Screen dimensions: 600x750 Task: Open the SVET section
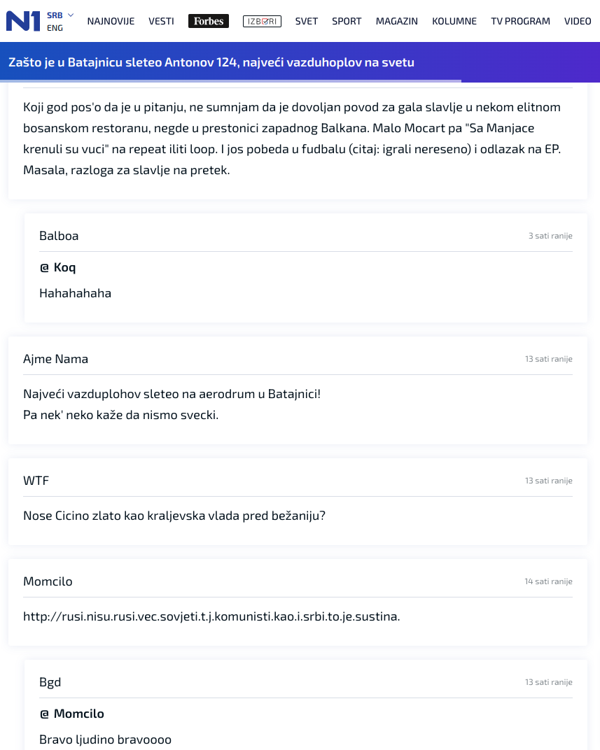pos(306,21)
